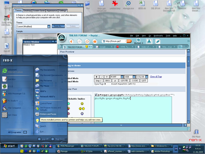Expand the Theme dropdown in Display Properties
This screenshot has height=154, width=205.
click(x=49, y=27)
